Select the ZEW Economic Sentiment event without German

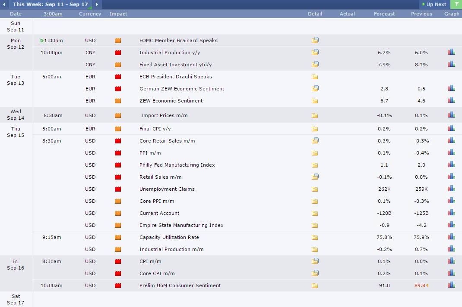[x=171, y=101]
